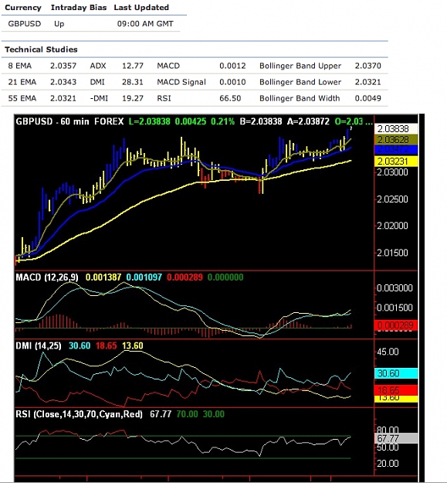Click the 2.01500 price axis label

click(x=392, y=253)
